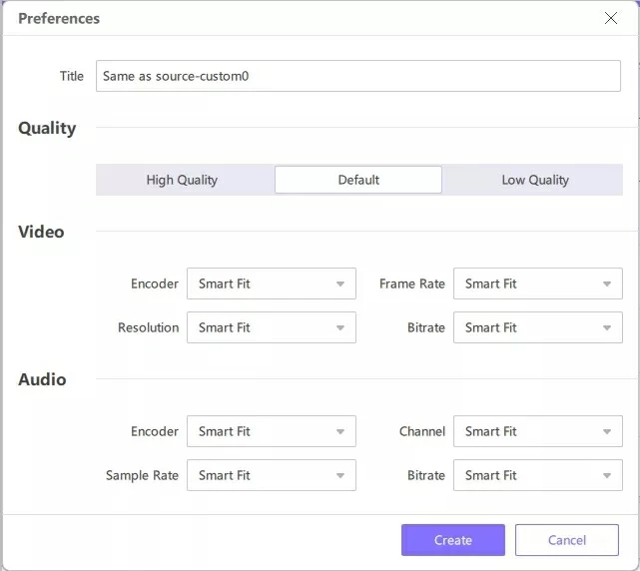Click the Title text input field
The image size is (640, 571).
click(357, 76)
